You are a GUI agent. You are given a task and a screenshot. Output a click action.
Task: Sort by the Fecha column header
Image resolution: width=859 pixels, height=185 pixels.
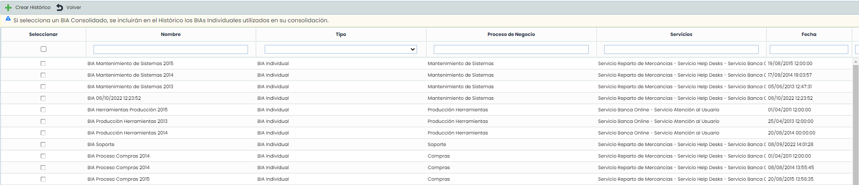point(809,34)
